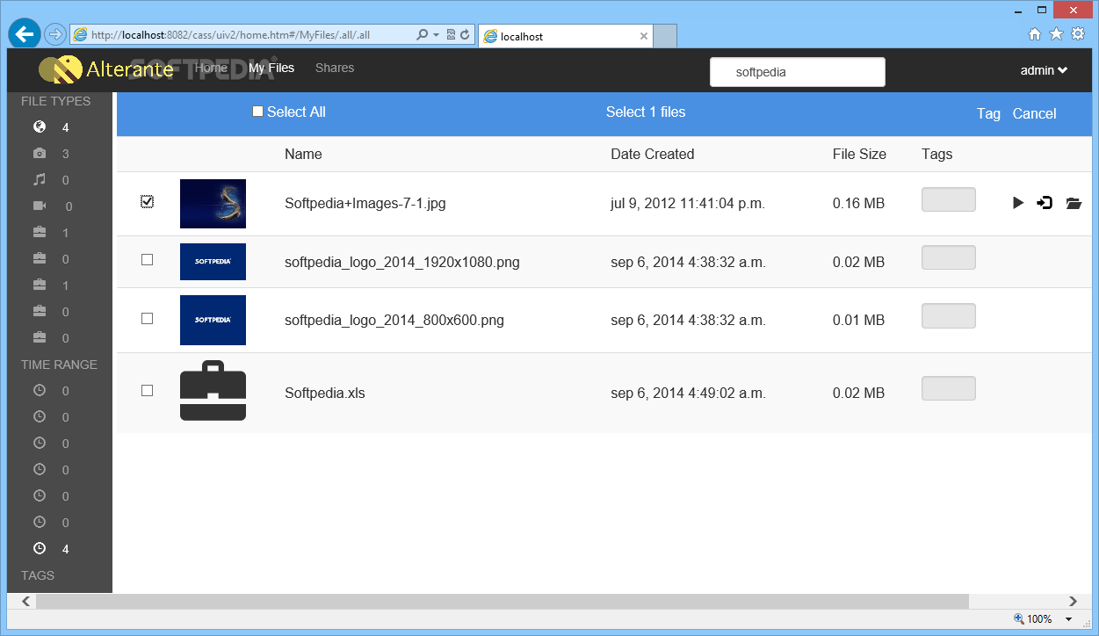
Task: Click the Name column header
Action: [x=303, y=154]
